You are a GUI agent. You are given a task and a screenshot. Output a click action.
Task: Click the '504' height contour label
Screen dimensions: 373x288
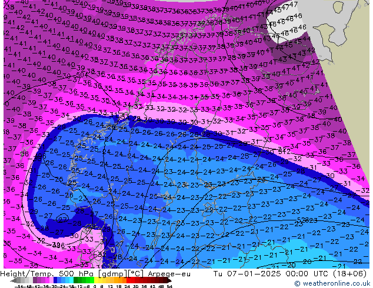point(82,75)
